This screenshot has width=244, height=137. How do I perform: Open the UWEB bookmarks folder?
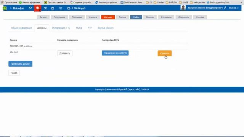click(183, 2)
